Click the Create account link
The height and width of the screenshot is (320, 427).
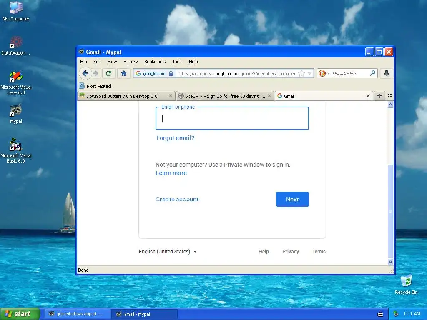pos(177,199)
